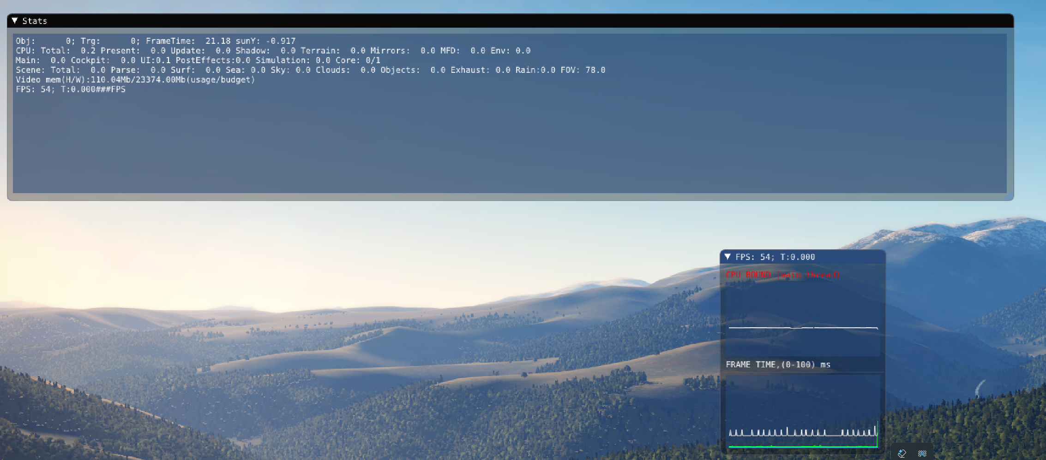The image size is (1046, 460).
Task: Click the 'CPU: Total: 0.2' entry
Action: (x=55, y=51)
